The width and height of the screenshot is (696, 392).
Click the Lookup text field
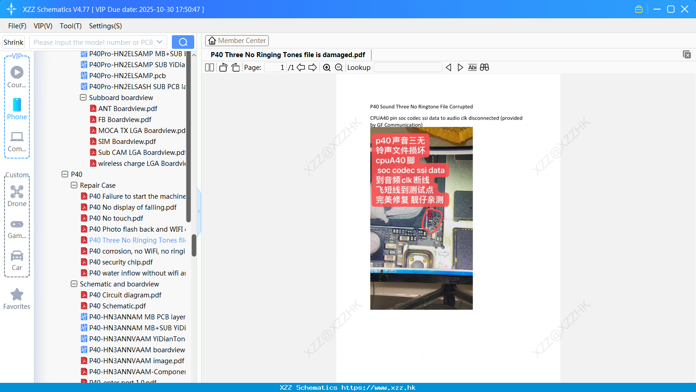pyautogui.click(x=408, y=68)
